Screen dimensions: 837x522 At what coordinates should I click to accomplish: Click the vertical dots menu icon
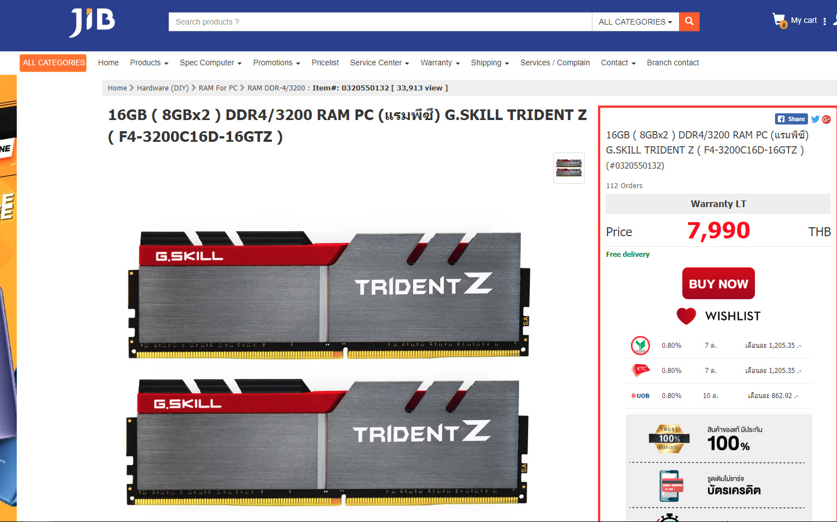(825, 21)
